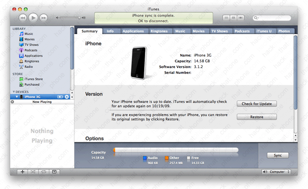Click the low-volume speaker icon

pyautogui.click(x=57, y=18)
